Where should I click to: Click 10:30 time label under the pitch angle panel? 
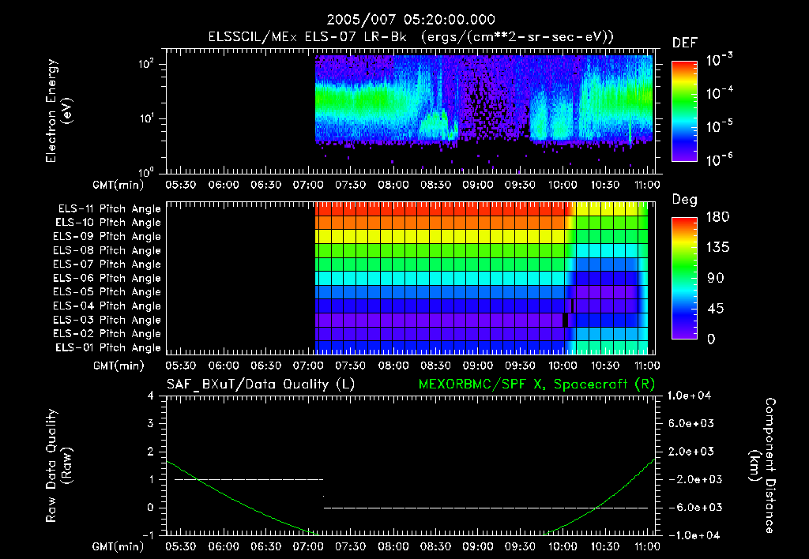[604, 366]
